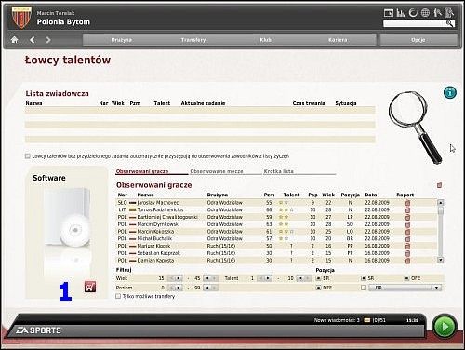The image size is (465, 350).
Task: Select the Jaroslav Machovec player row name
Action: click(158, 203)
